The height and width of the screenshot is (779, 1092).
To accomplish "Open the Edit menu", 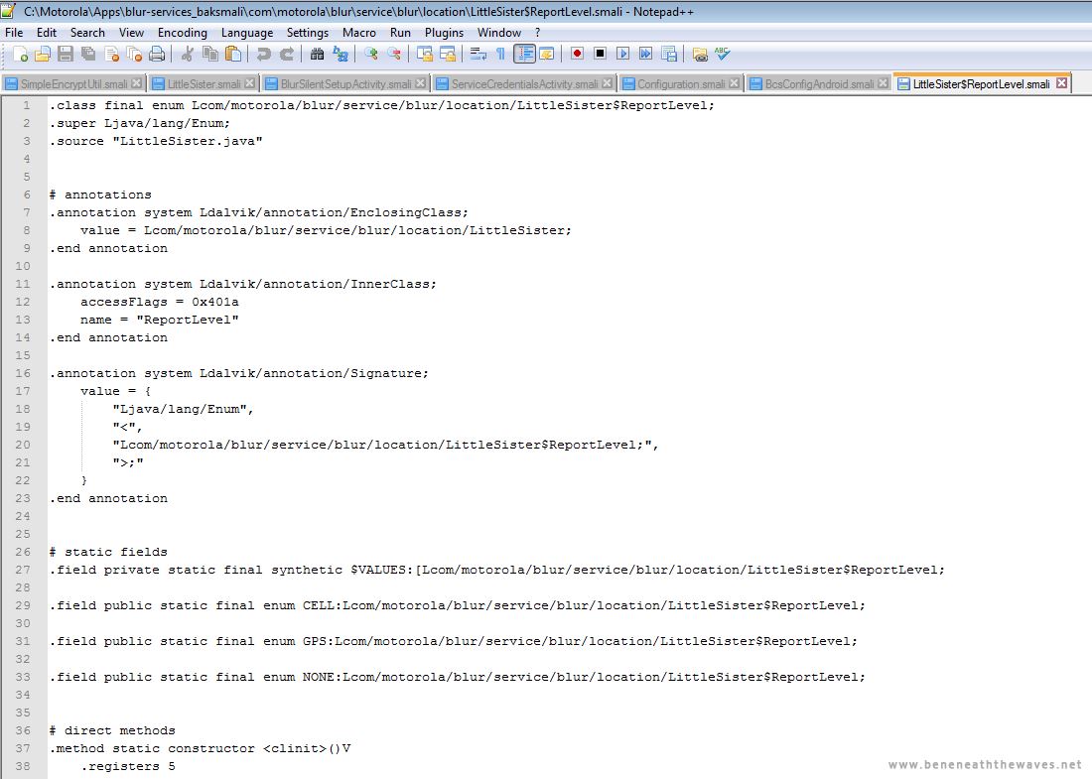I will pos(47,33).
